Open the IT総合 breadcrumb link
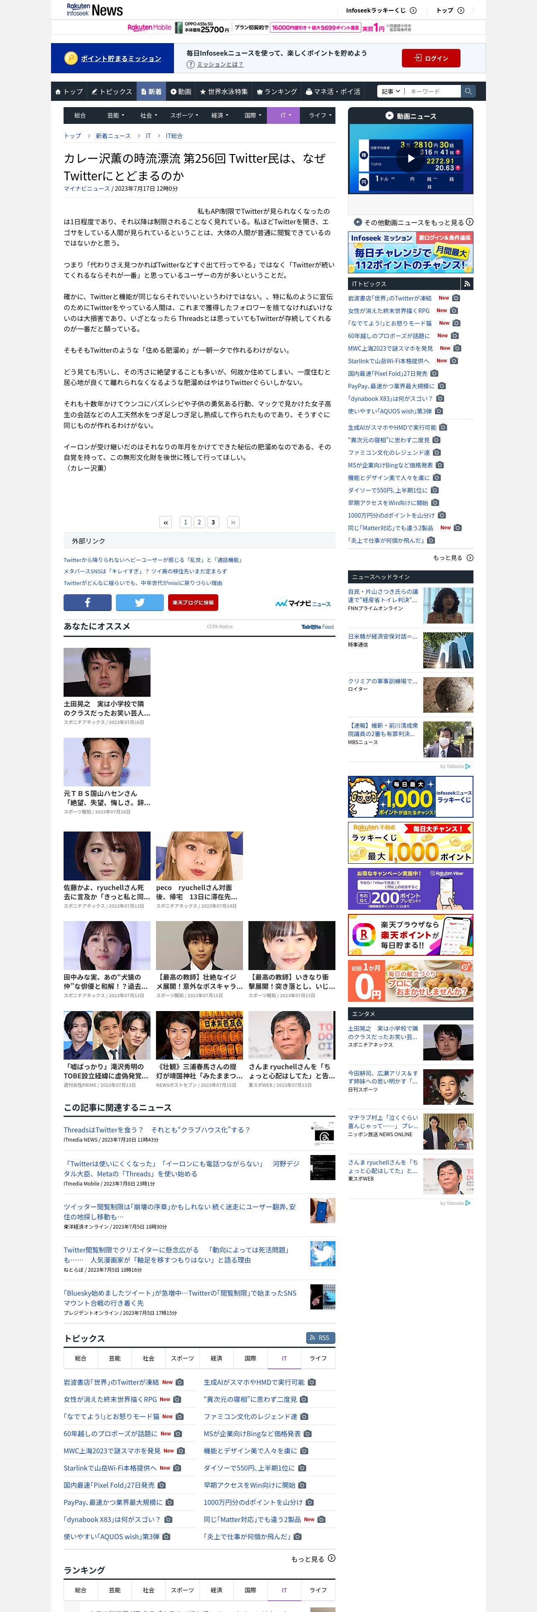537x1612 pixels. pyautogui.click(x=174, y=136)
